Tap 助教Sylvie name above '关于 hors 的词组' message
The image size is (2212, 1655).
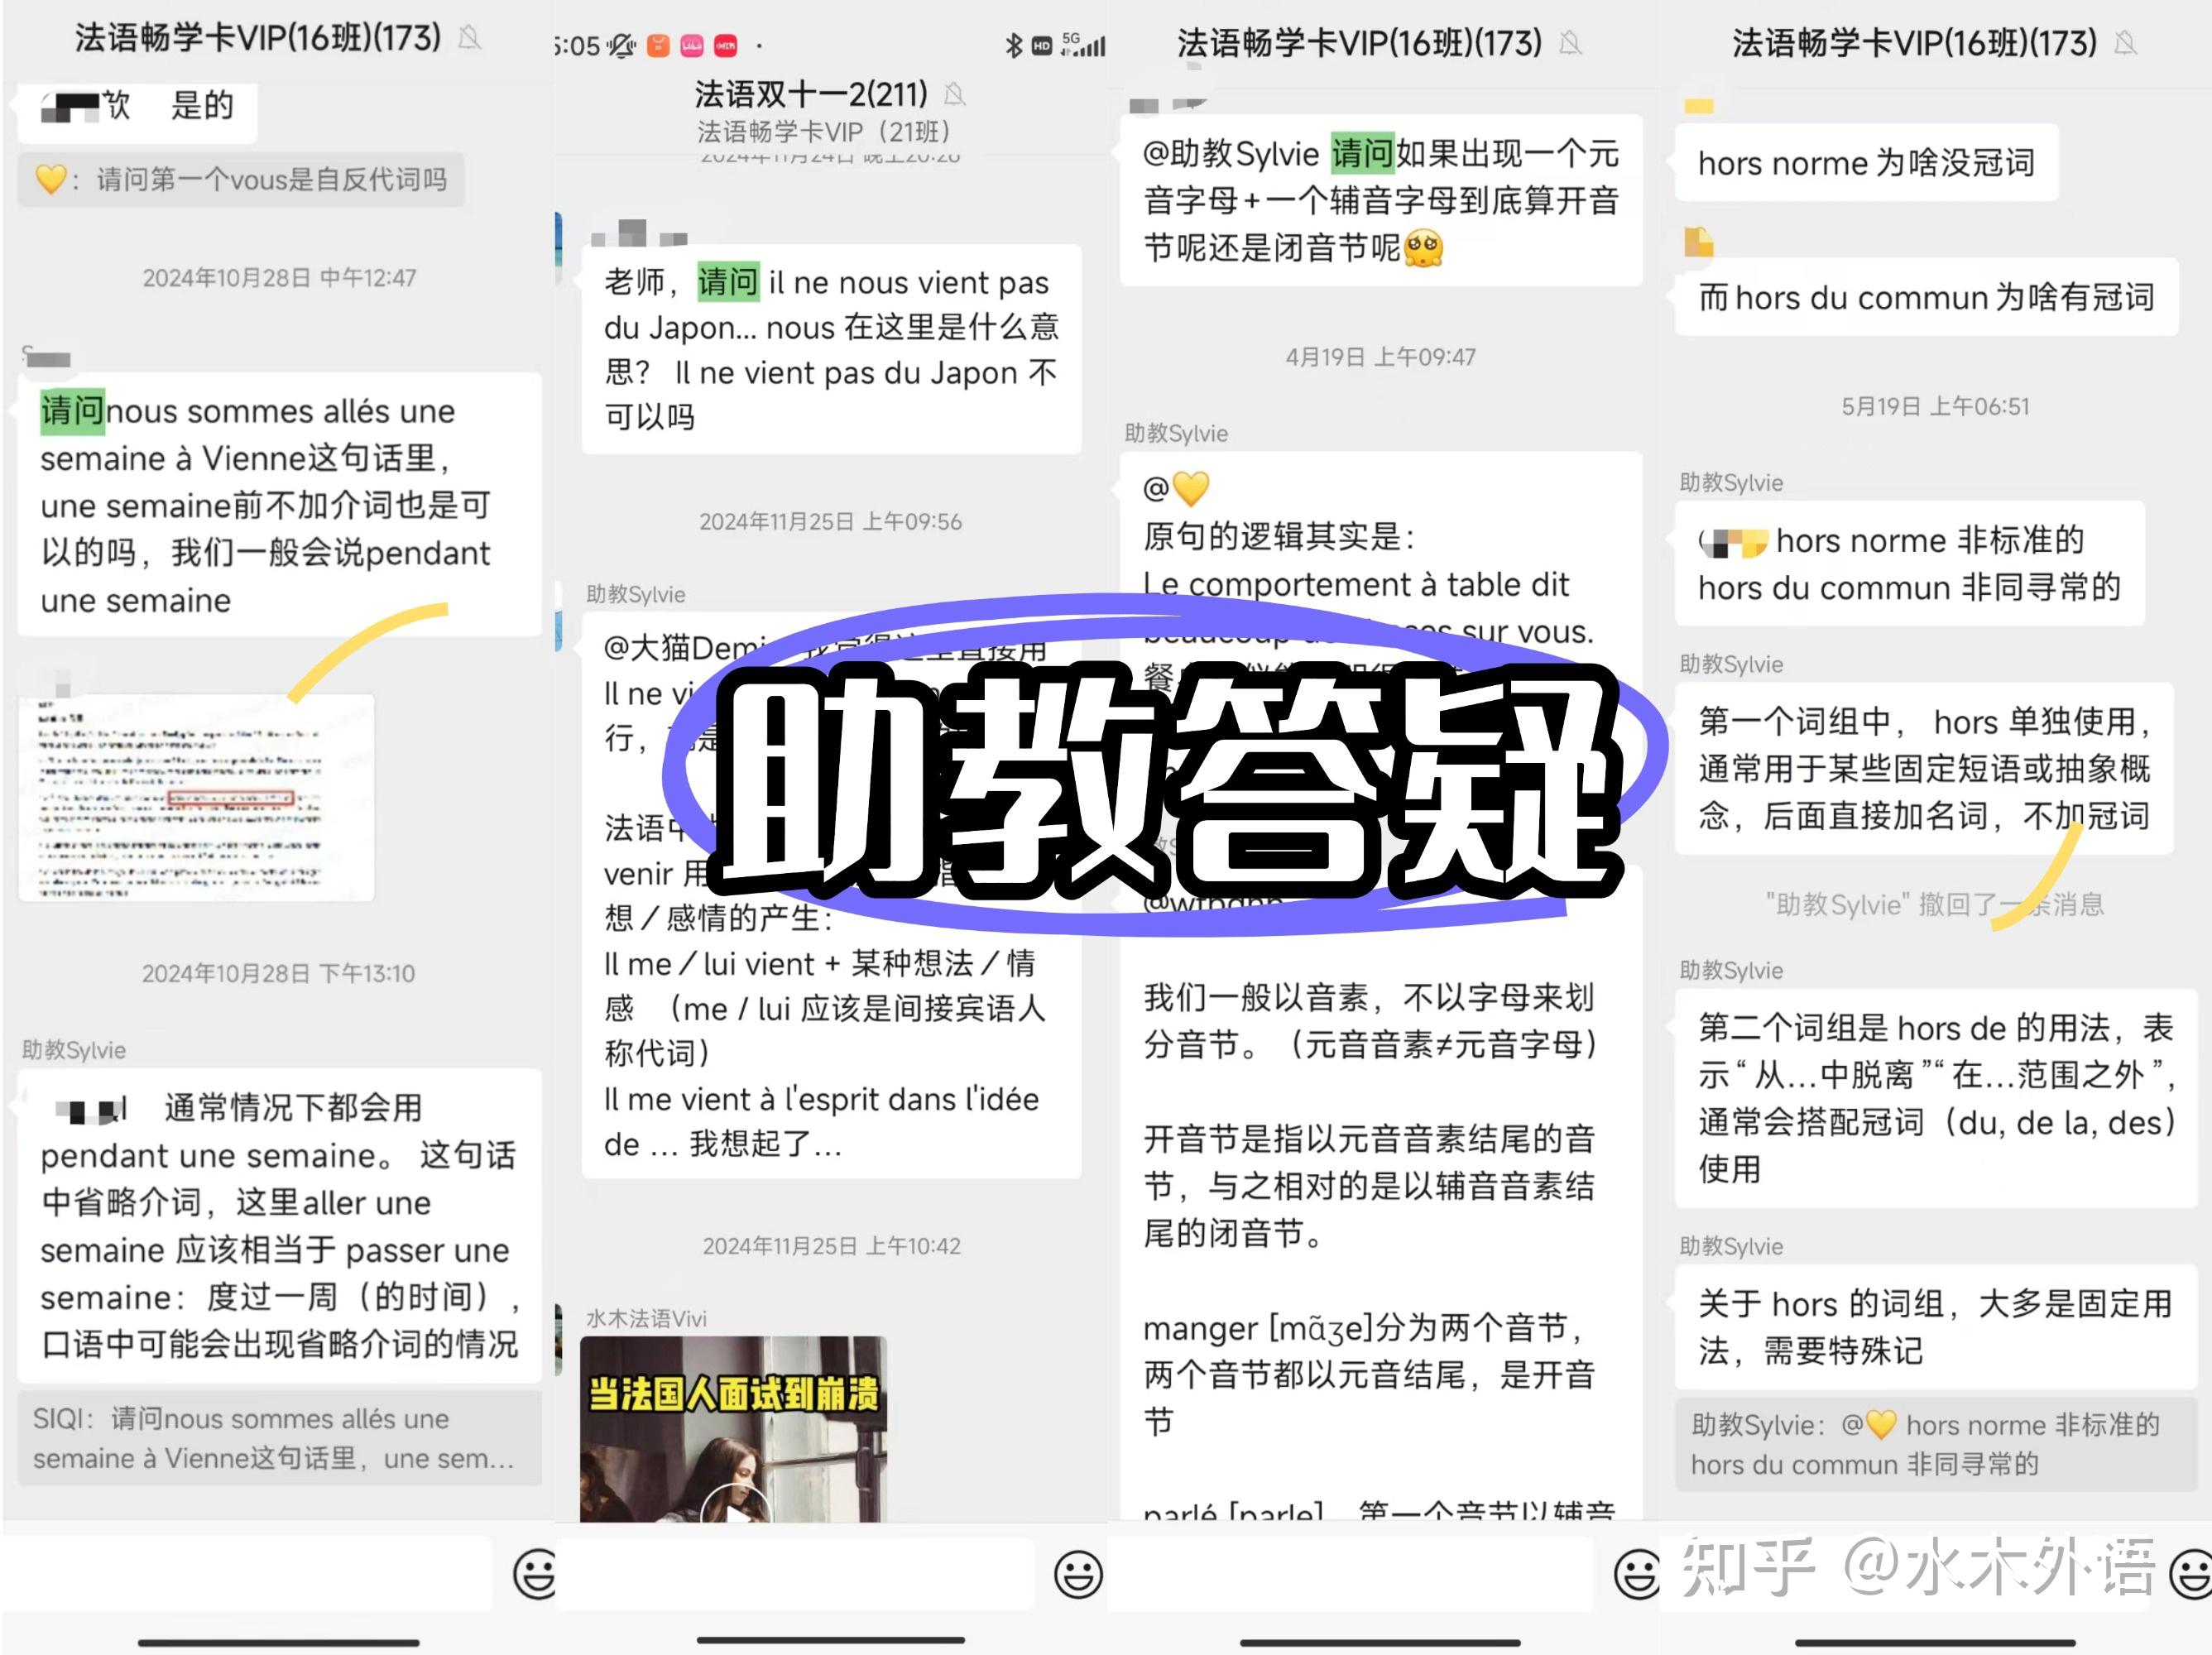1731,1246
